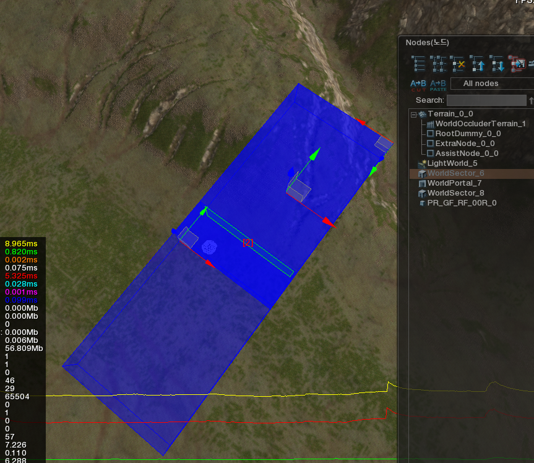
Task: Click the A→B CUT button
Action: coord(418,84)
